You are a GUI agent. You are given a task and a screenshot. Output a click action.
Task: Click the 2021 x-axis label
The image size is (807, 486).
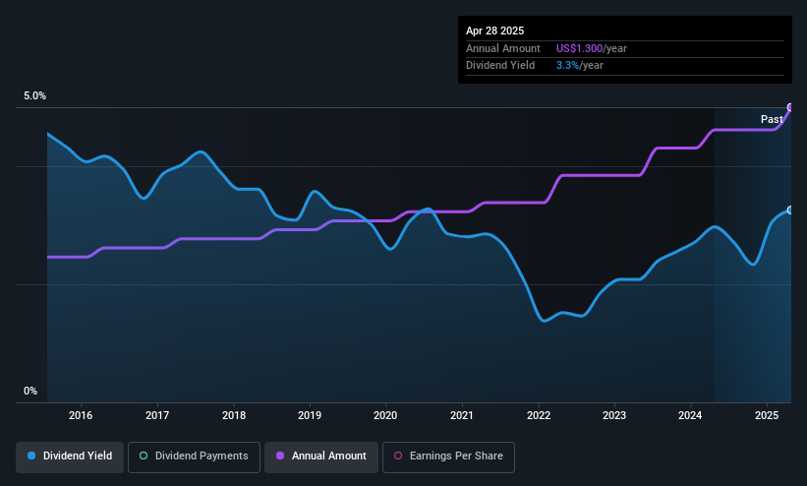pyautogui.click(x=462, y=415)
